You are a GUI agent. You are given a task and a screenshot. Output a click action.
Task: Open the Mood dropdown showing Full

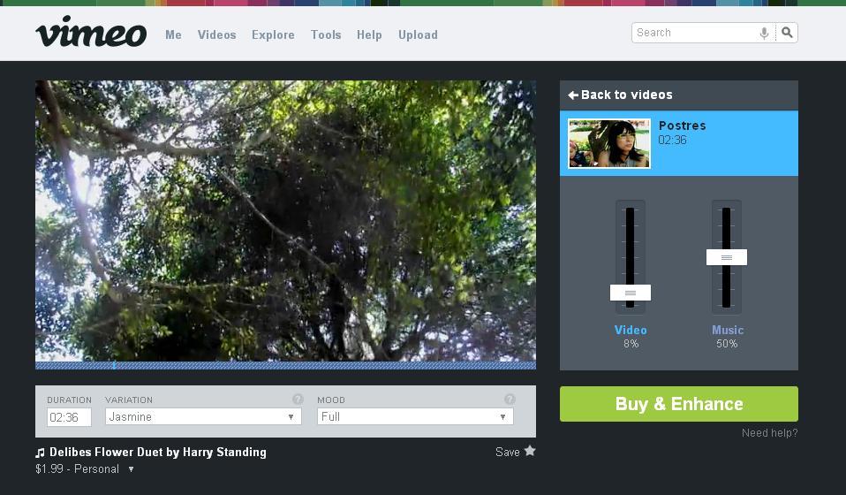tap(415, 416)
